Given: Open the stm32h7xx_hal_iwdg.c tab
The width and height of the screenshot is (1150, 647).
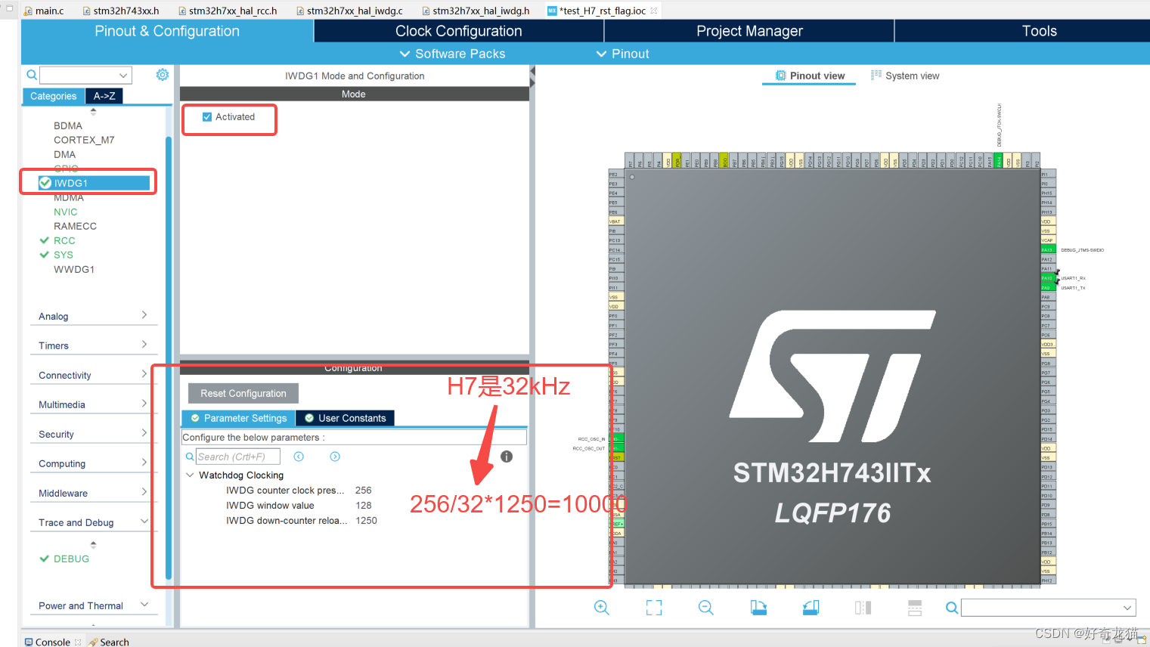Looking at the screenshot, I should coord(348,11).
